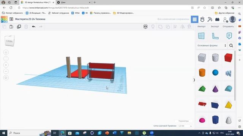This screenshot has width=243, height=136.
Task: Click the Duplicate and repeat icon
Action: click(x=19, y=27)
